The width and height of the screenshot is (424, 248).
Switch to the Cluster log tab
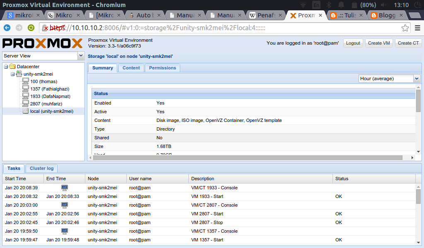click(42, 168)
